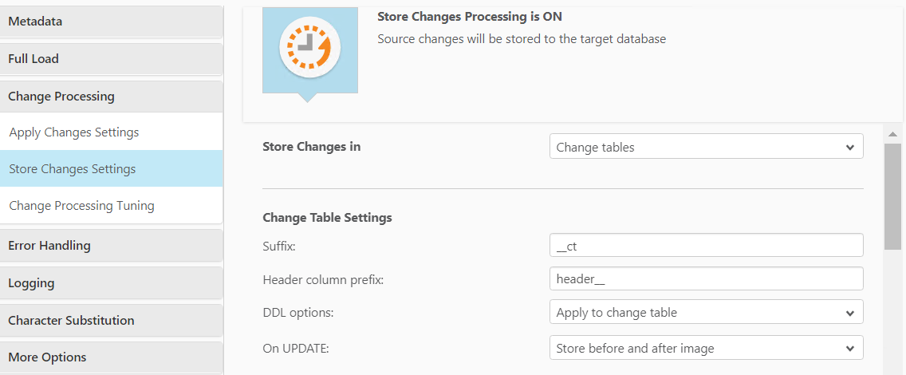Open the Store Changes in dropdown
The height and width of the screenshot is (375, 906).
click(706, 147)
